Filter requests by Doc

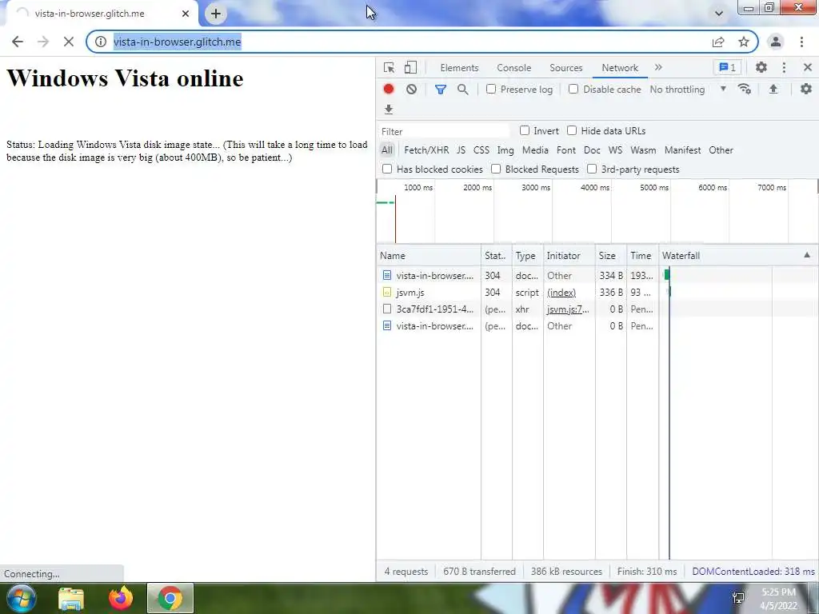tap(592, 150)
